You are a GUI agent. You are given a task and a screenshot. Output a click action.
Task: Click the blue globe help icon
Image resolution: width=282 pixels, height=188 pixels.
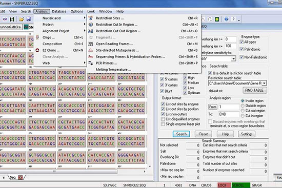[227, 19]
